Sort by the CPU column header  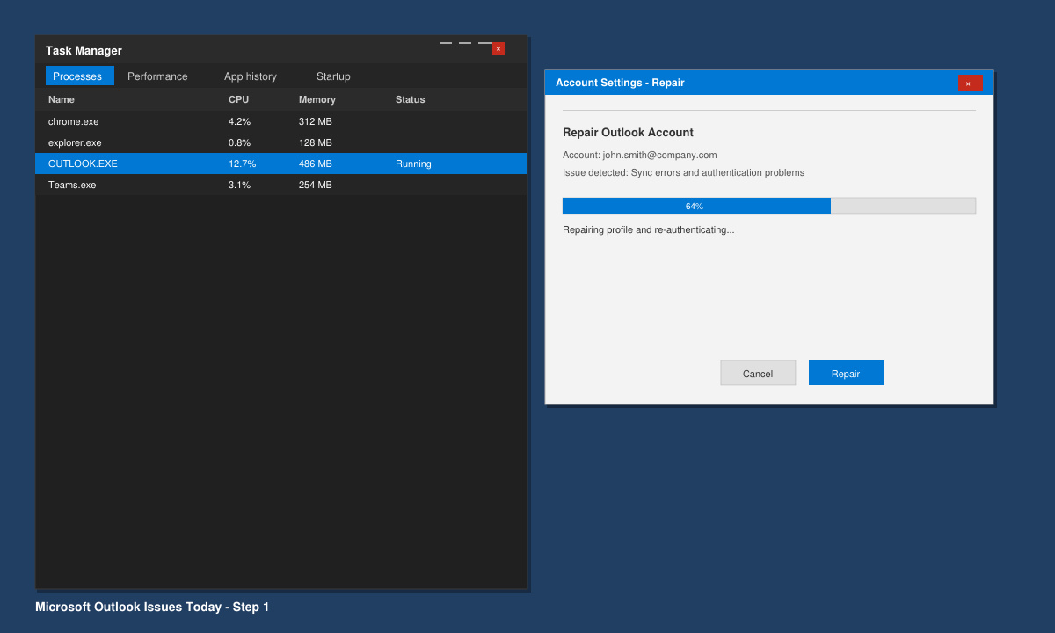pos(238,99)
